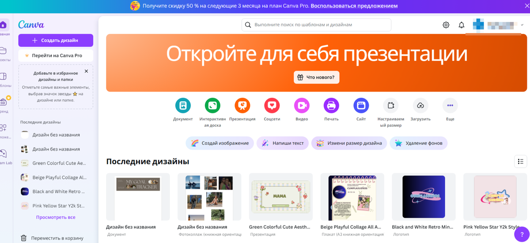Viewport: 530px width, 243px height.
Task: Open the Beige Playful Collage poster thumbnail
Action: pos(352,197)
